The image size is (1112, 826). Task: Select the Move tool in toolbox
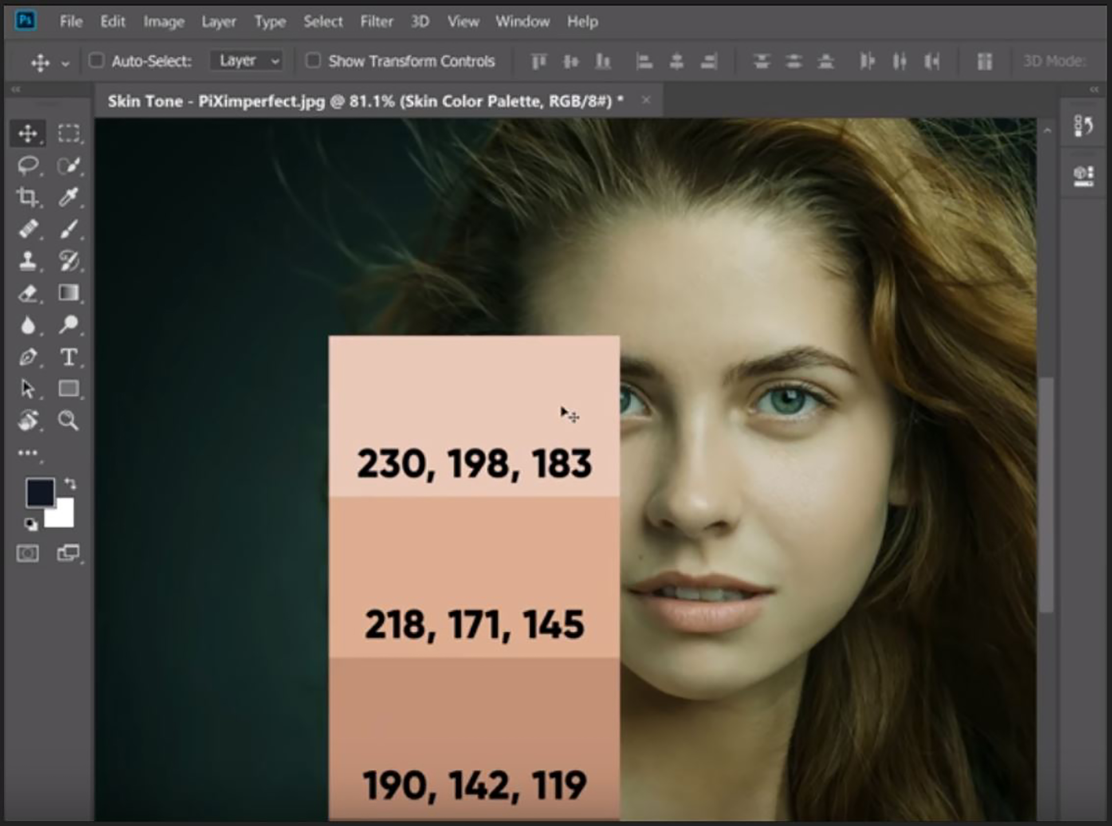tap(27, 133)
